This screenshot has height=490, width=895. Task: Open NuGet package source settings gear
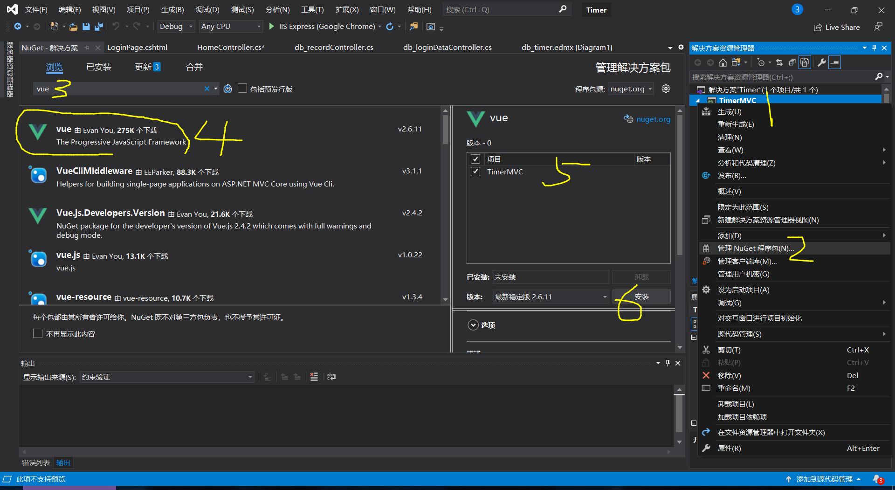[x=666, y=89]
